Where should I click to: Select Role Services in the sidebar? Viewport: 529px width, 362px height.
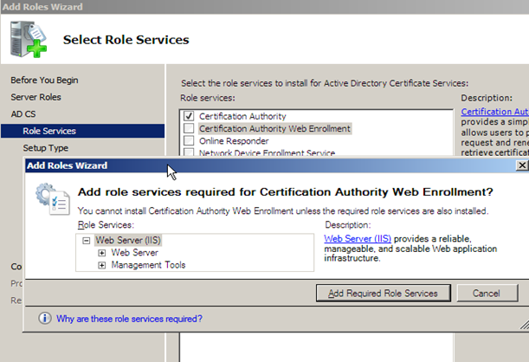pos(49,131)
